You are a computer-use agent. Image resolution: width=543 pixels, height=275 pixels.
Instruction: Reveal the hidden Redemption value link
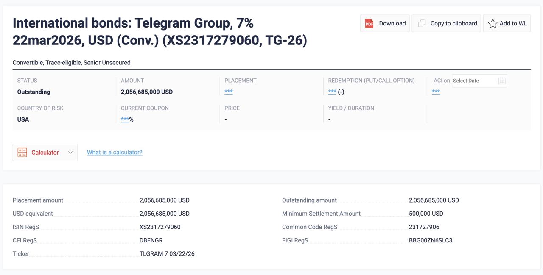(332, 92)
